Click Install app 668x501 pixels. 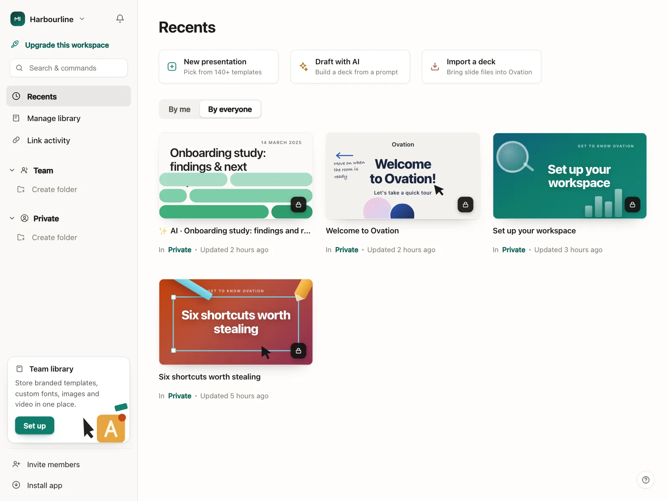45,486
